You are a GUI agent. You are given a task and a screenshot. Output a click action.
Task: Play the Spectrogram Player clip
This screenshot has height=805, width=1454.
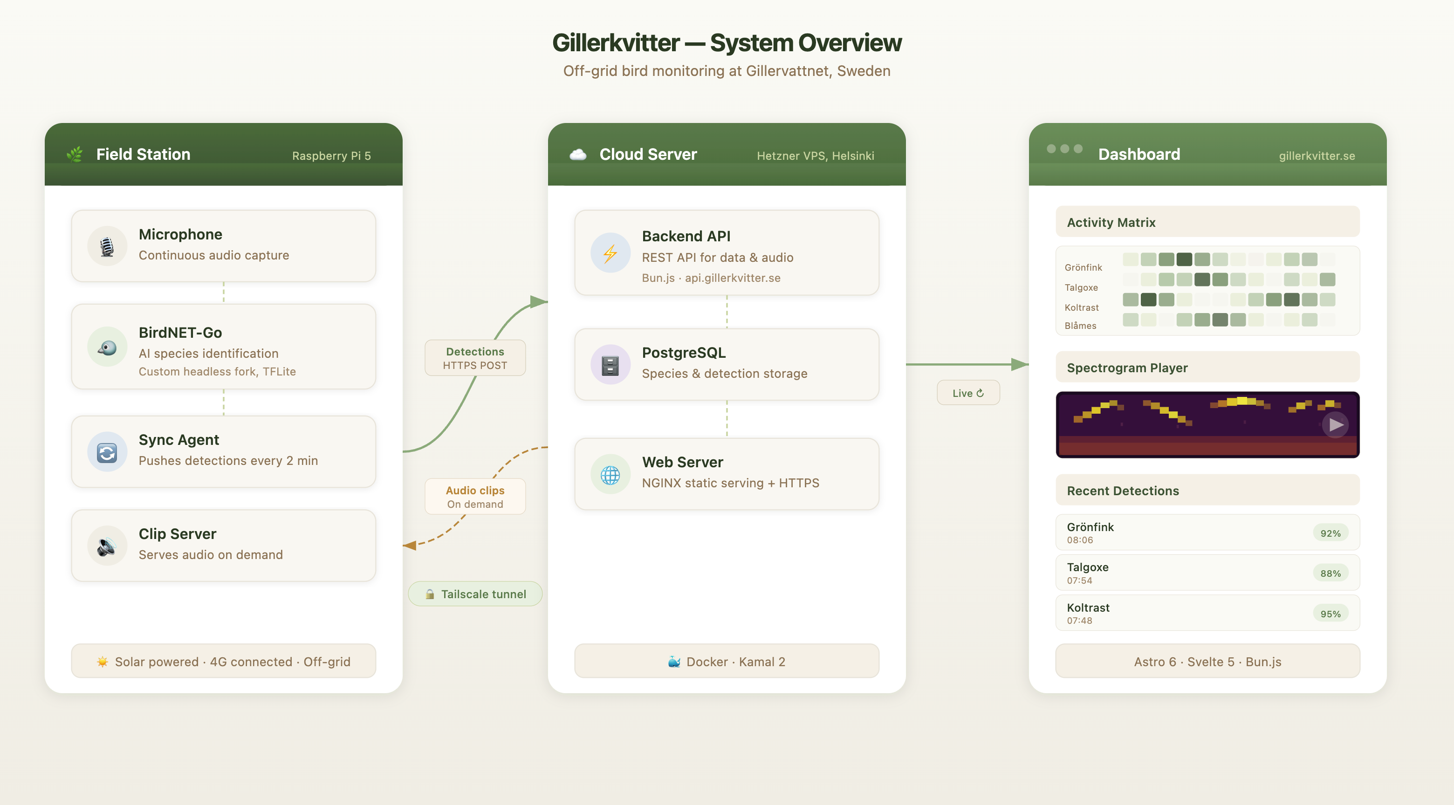tap(1336, 425)
